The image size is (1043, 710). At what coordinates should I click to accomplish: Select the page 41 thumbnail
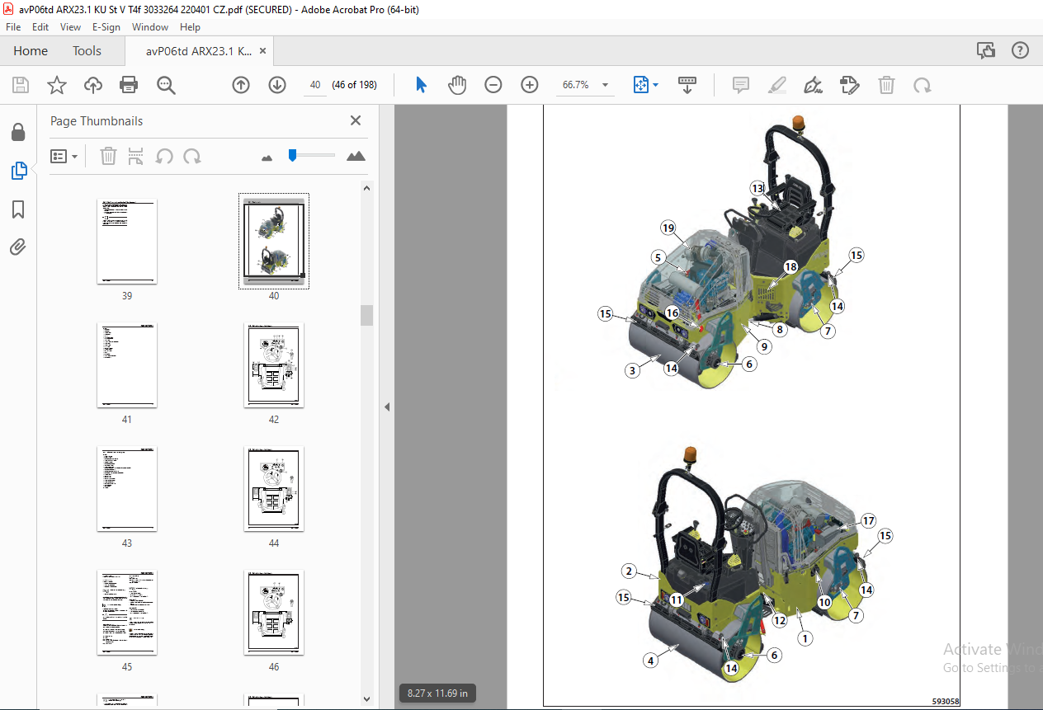tap(127, 365)
